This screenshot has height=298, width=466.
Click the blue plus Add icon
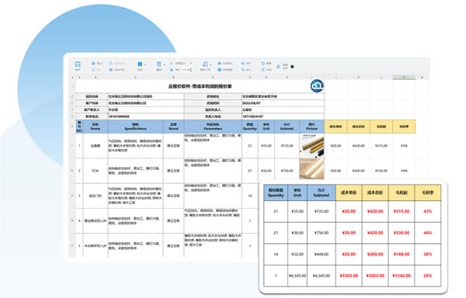(x=140, y=64)
